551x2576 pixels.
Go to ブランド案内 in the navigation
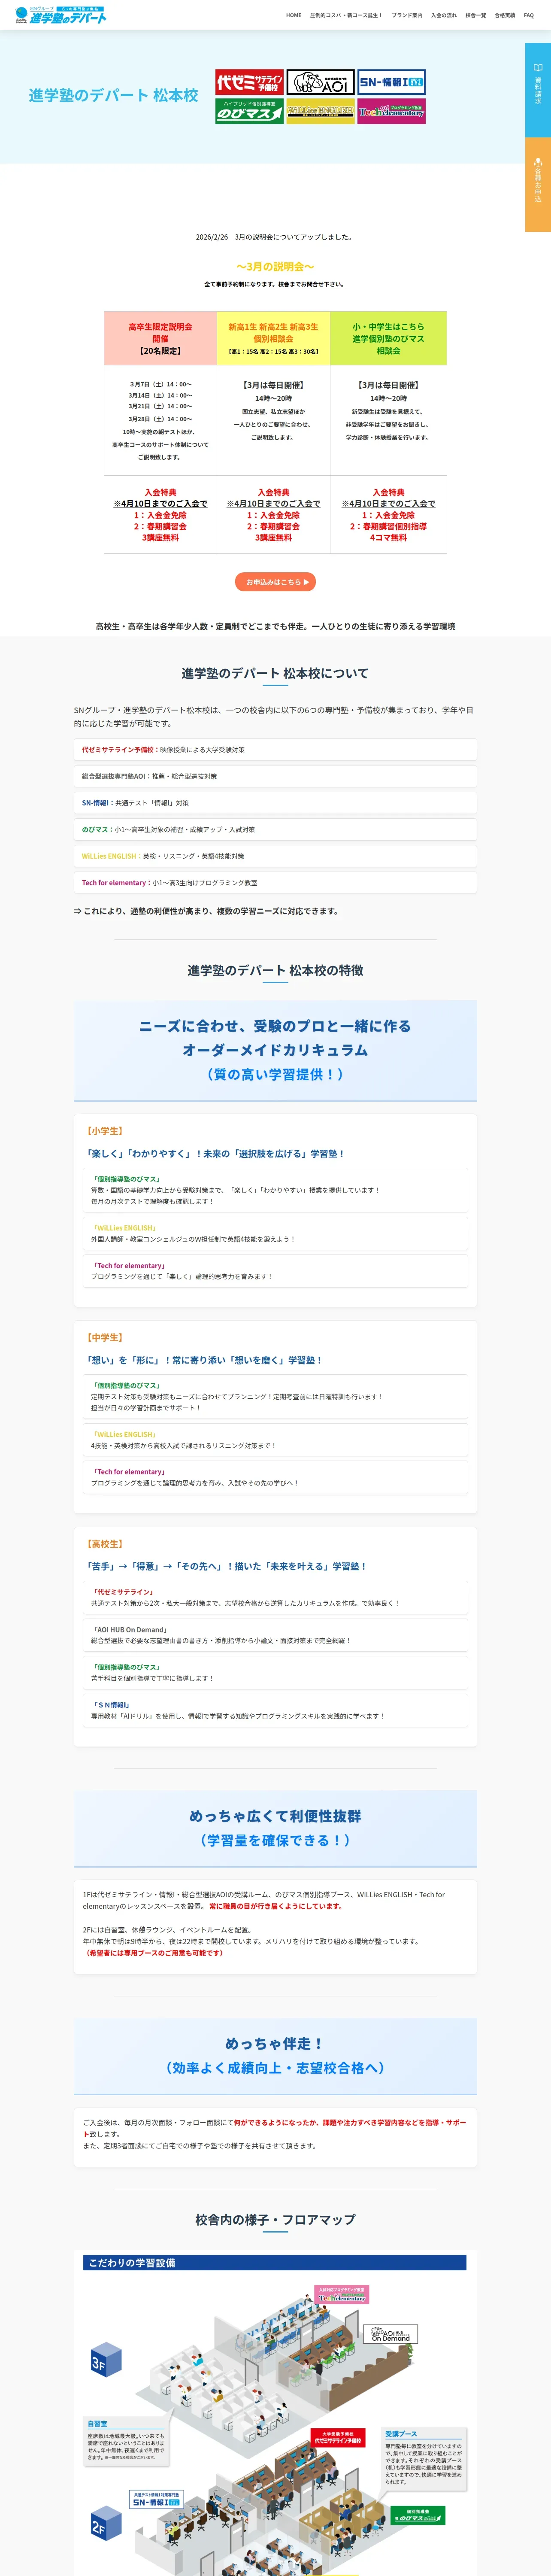(x=407, y=16)
